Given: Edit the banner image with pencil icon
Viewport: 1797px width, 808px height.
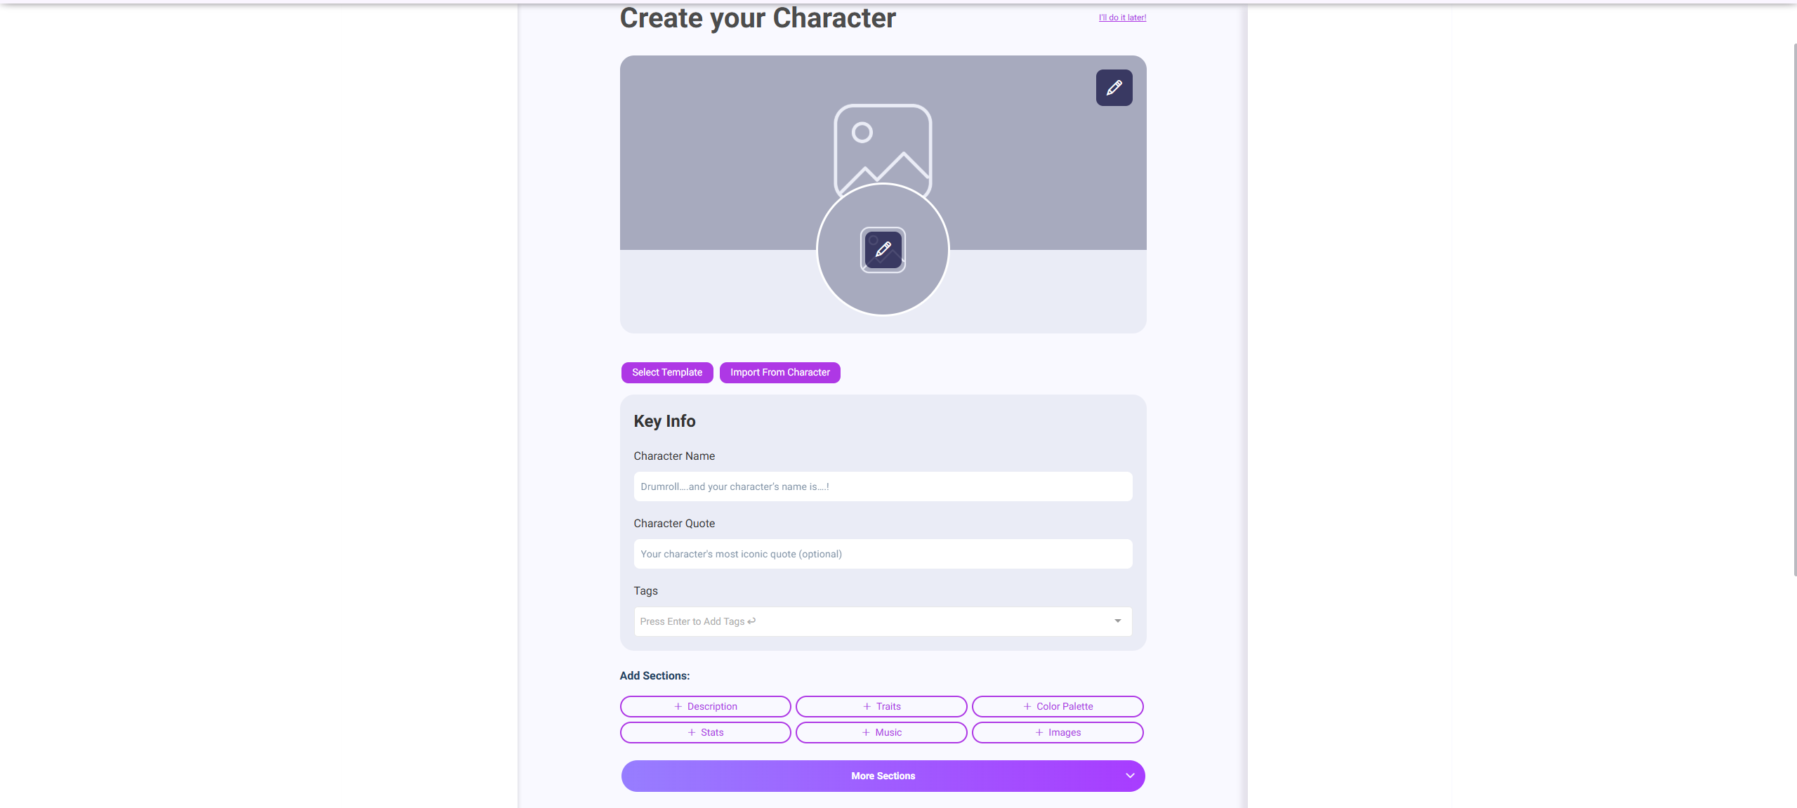Looking at the screenshot, I should click(1114, 88).
